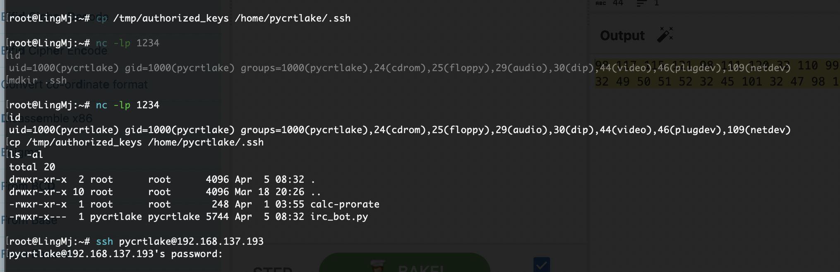Click the ls -al command line
Viewport: 840px width, 272px height.
(26, 155)
